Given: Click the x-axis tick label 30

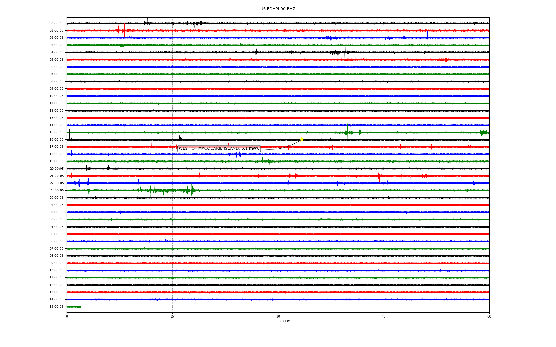Looking at the screenshot, I should 278,316.
